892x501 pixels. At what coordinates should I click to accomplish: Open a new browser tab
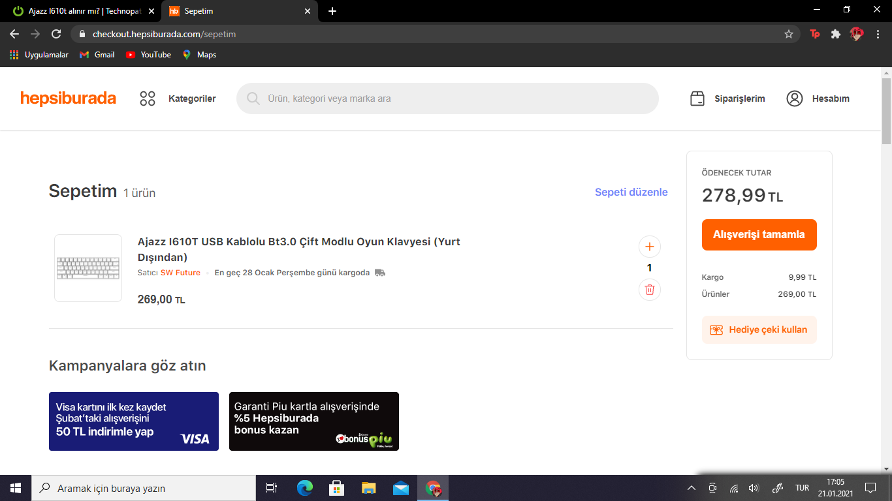[x=332, y=11]
